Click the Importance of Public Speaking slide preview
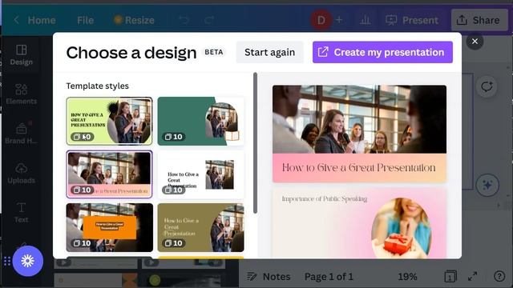Viewport: 513px width, 288px height. click(359, 223)
